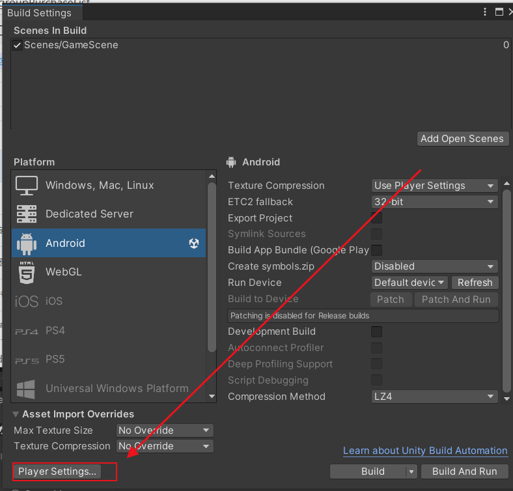This screenshot has height=491, width=513.
Task: Open the Build button dropdown arrow
Action: [x=411, y=471]
